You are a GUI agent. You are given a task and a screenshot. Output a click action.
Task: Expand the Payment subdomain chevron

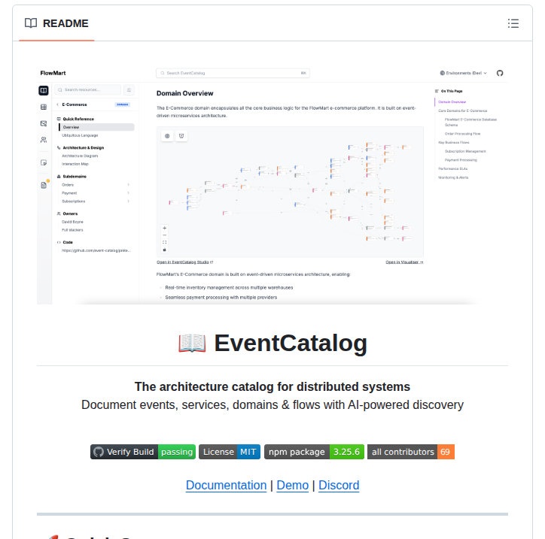click(128, 193)
